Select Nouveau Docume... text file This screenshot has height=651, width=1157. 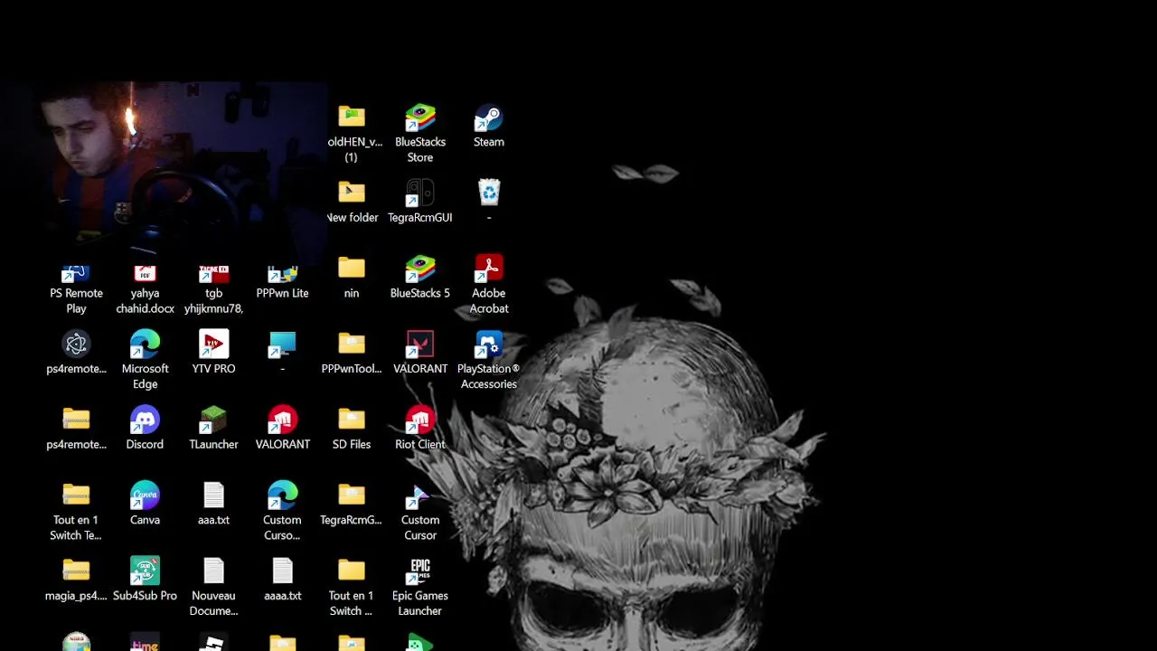click(213, 588)
